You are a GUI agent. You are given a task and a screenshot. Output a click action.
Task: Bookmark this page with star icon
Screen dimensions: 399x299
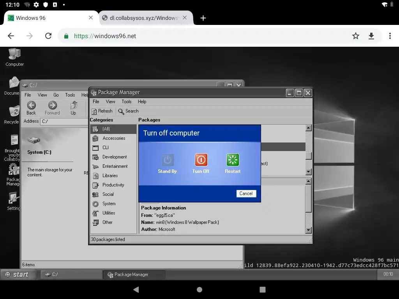pos(355,36)
